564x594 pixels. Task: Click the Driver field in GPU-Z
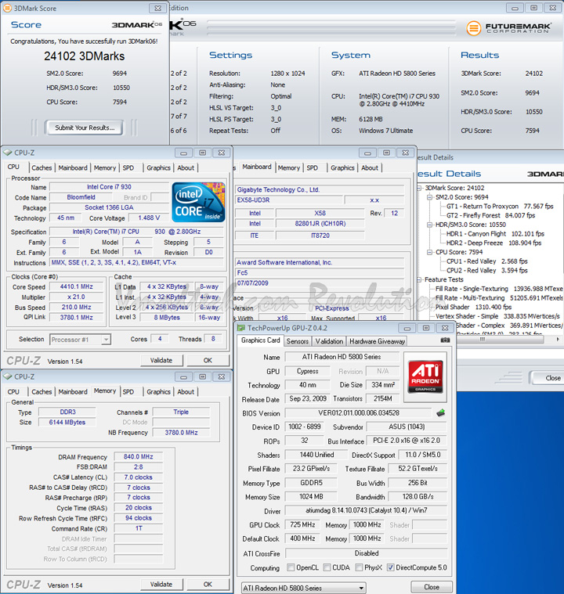[366, 510]
